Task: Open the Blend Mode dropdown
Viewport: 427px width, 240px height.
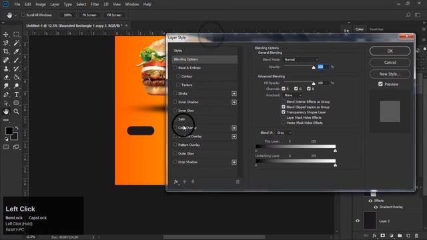Action: coord(301,59)
